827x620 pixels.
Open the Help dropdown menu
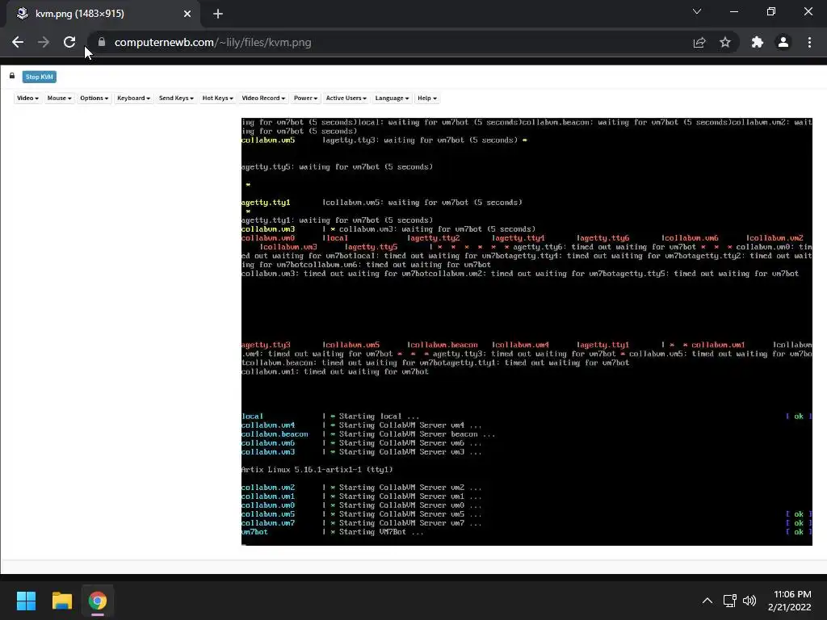[x=426, y=98]
